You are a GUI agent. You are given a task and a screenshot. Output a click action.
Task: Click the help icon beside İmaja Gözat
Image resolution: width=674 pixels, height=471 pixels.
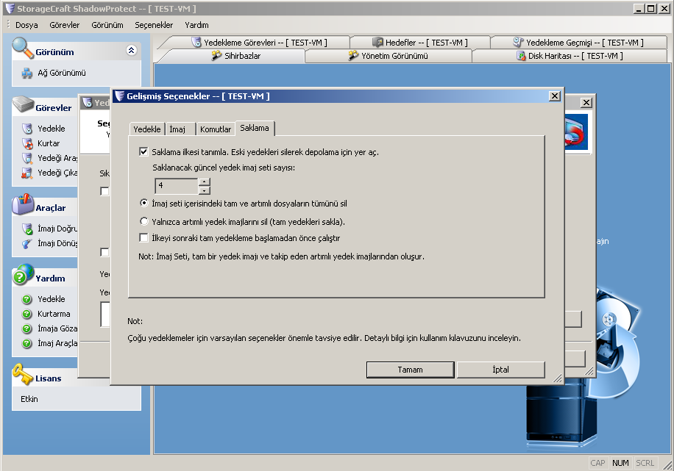27,329
